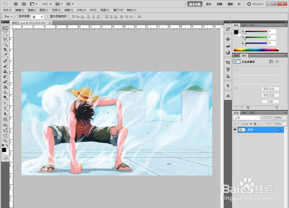
Task: Open the layer blend mode dropdown
Action: point(247,118)
